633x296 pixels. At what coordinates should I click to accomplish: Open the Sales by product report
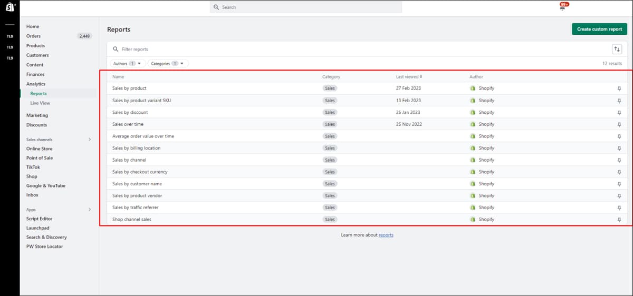coord(129,88)
